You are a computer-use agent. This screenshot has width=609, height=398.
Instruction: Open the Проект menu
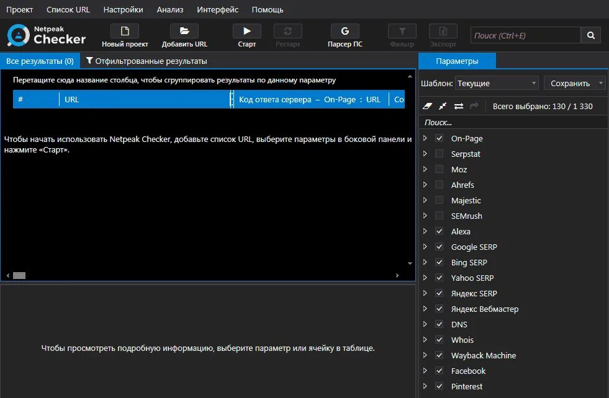pyautogui.click(x=19, y=10)
